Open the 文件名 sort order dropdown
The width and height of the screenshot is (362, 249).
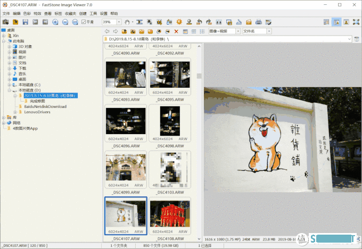[x=269, y=31]
